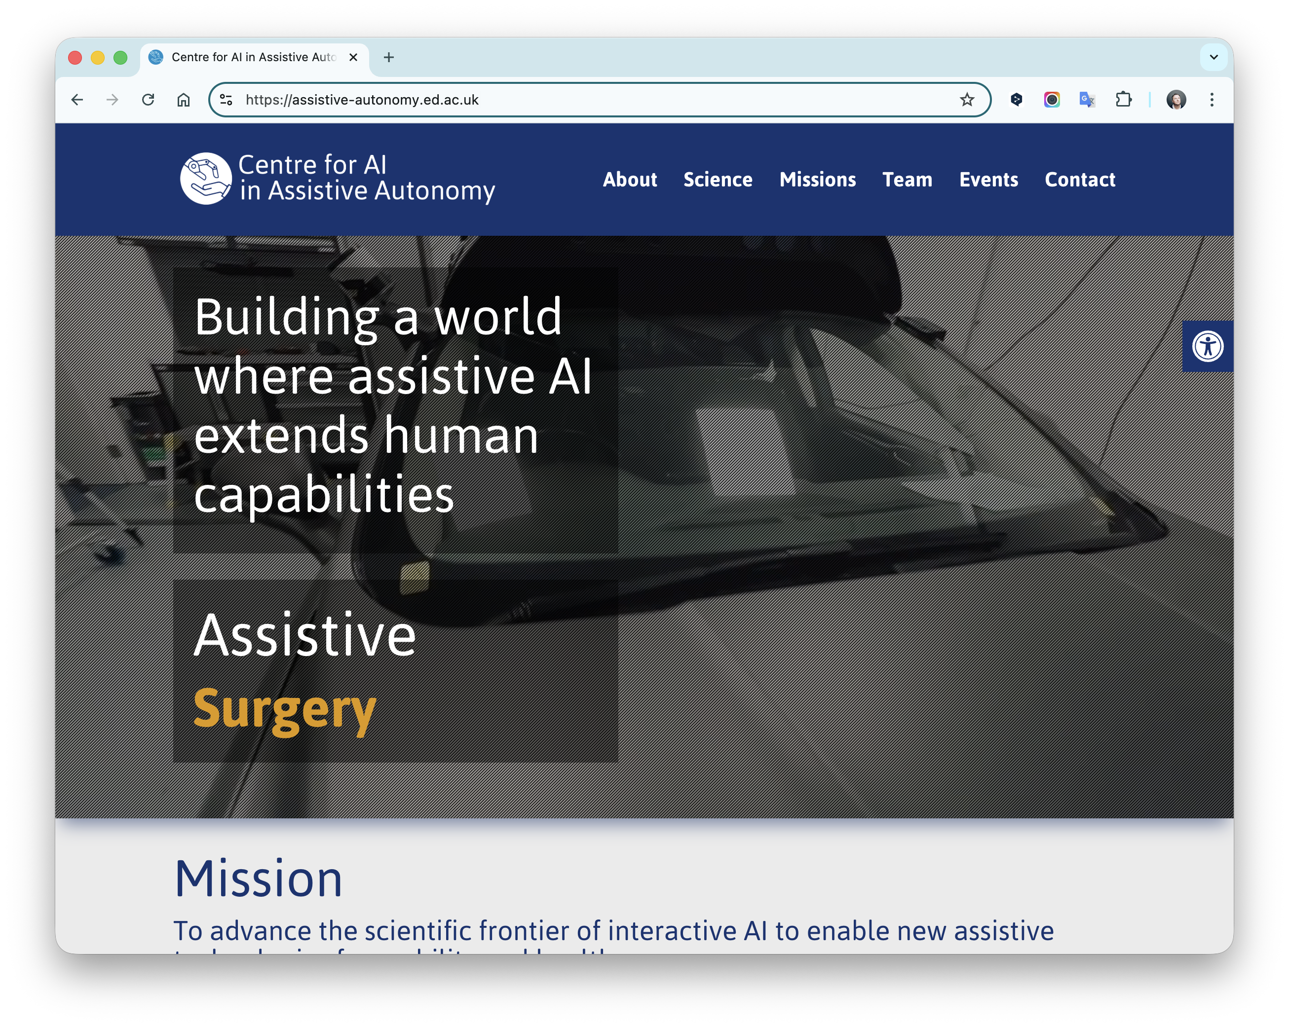Open the Team page link
This screenshot has width=1289, height=1027.
click(x=908, y=180)
